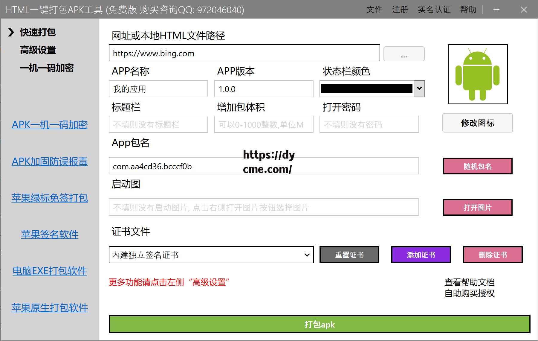Click the pink 删除证书 button
The image size is (538, 341).
click(493, 255)
